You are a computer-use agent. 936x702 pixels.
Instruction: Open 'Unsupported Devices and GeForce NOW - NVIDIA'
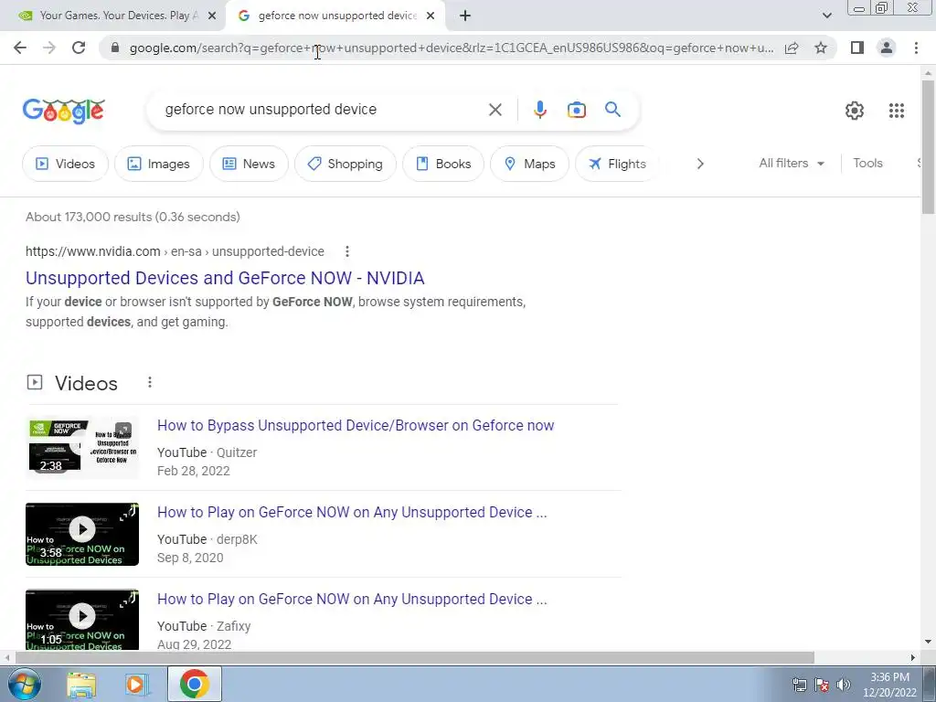225,278
